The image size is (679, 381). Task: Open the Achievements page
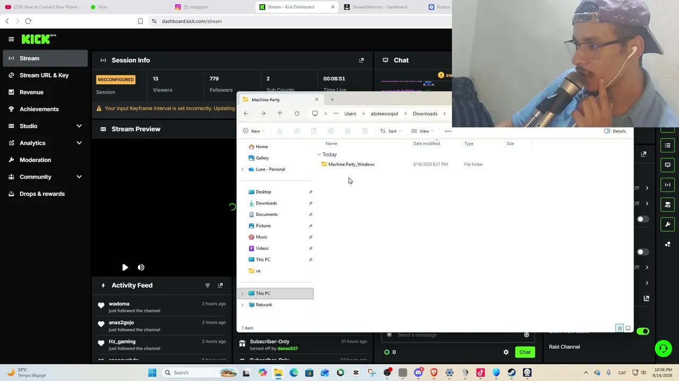point(45,109)
